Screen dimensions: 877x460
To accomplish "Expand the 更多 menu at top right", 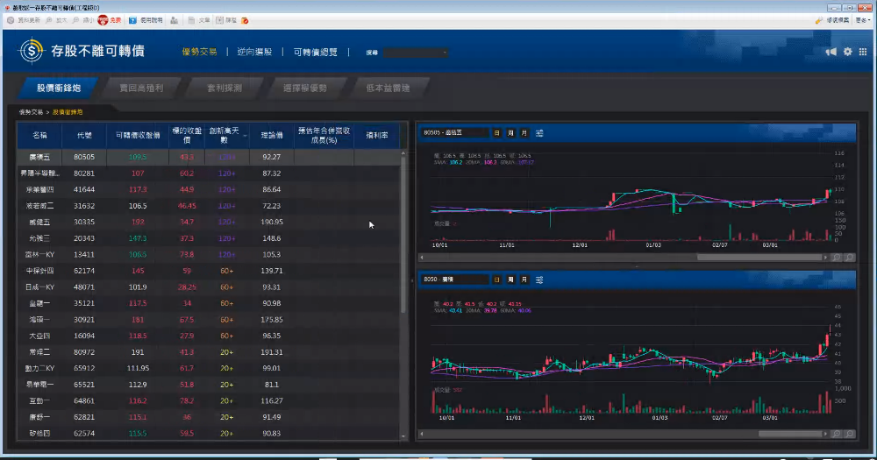I will tap(862, 18).
